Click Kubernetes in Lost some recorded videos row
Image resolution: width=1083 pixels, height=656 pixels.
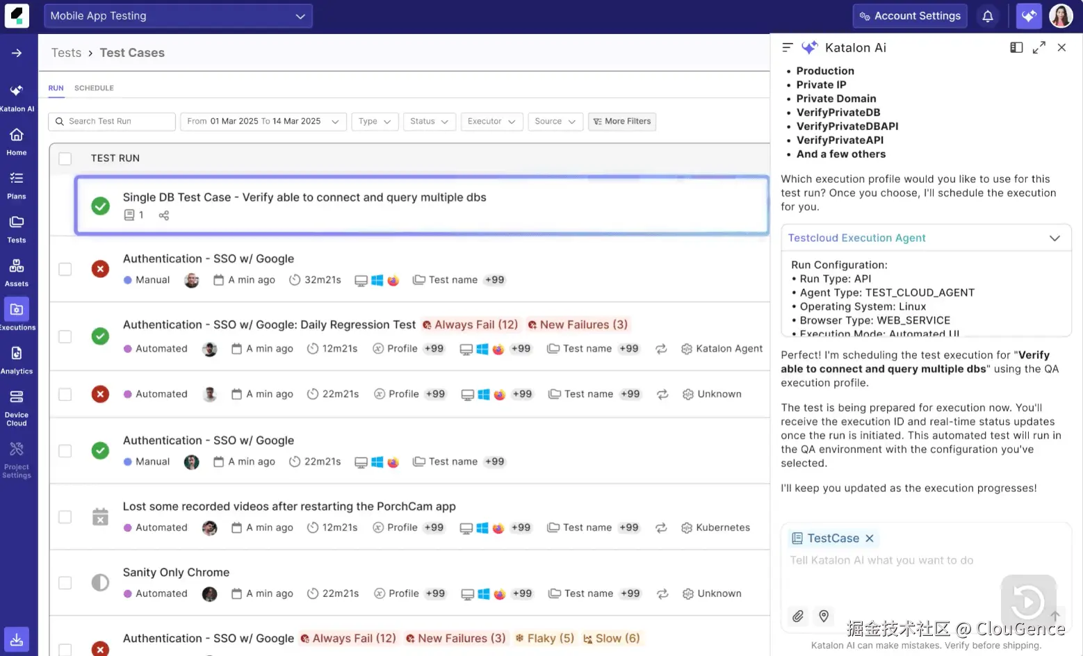715,528
